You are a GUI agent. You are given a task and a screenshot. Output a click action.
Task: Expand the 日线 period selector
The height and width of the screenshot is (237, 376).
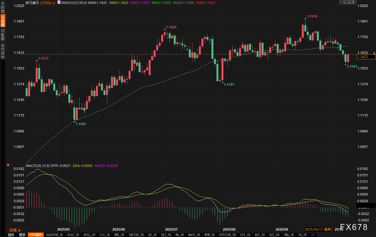coord(15,230)
